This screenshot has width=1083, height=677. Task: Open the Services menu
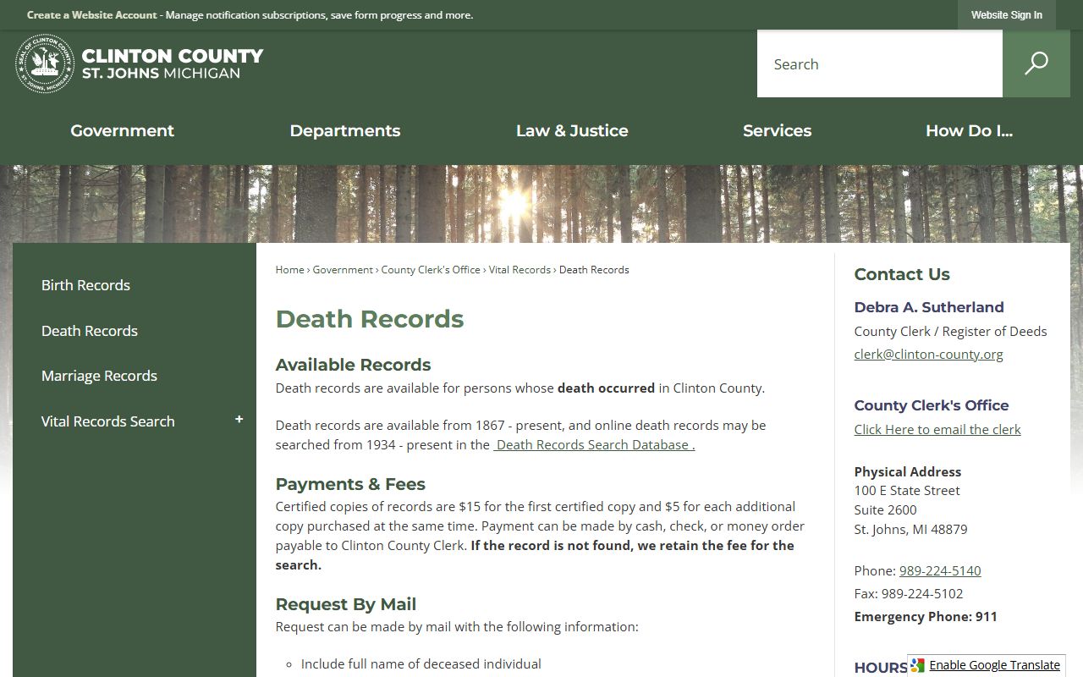(777, 130)
